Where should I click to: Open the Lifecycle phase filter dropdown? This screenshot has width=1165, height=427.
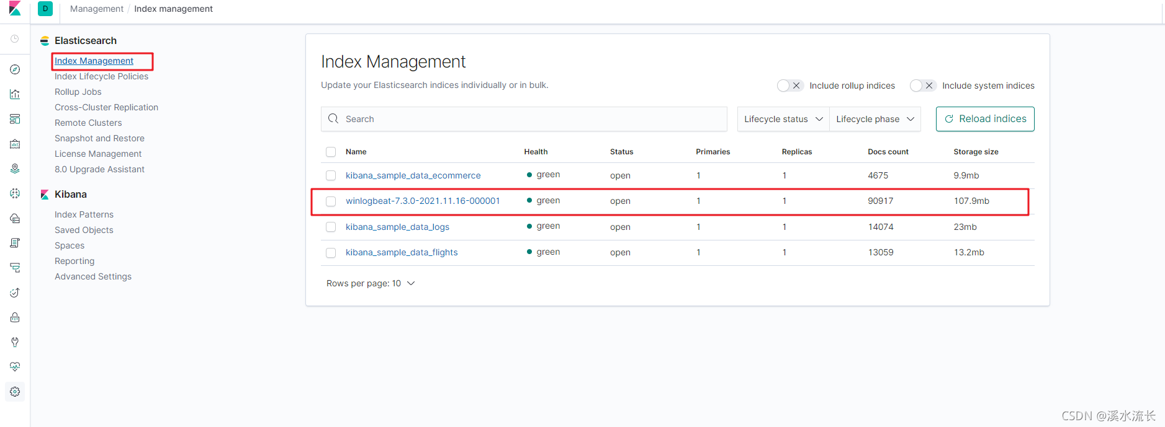pos(875,119)
